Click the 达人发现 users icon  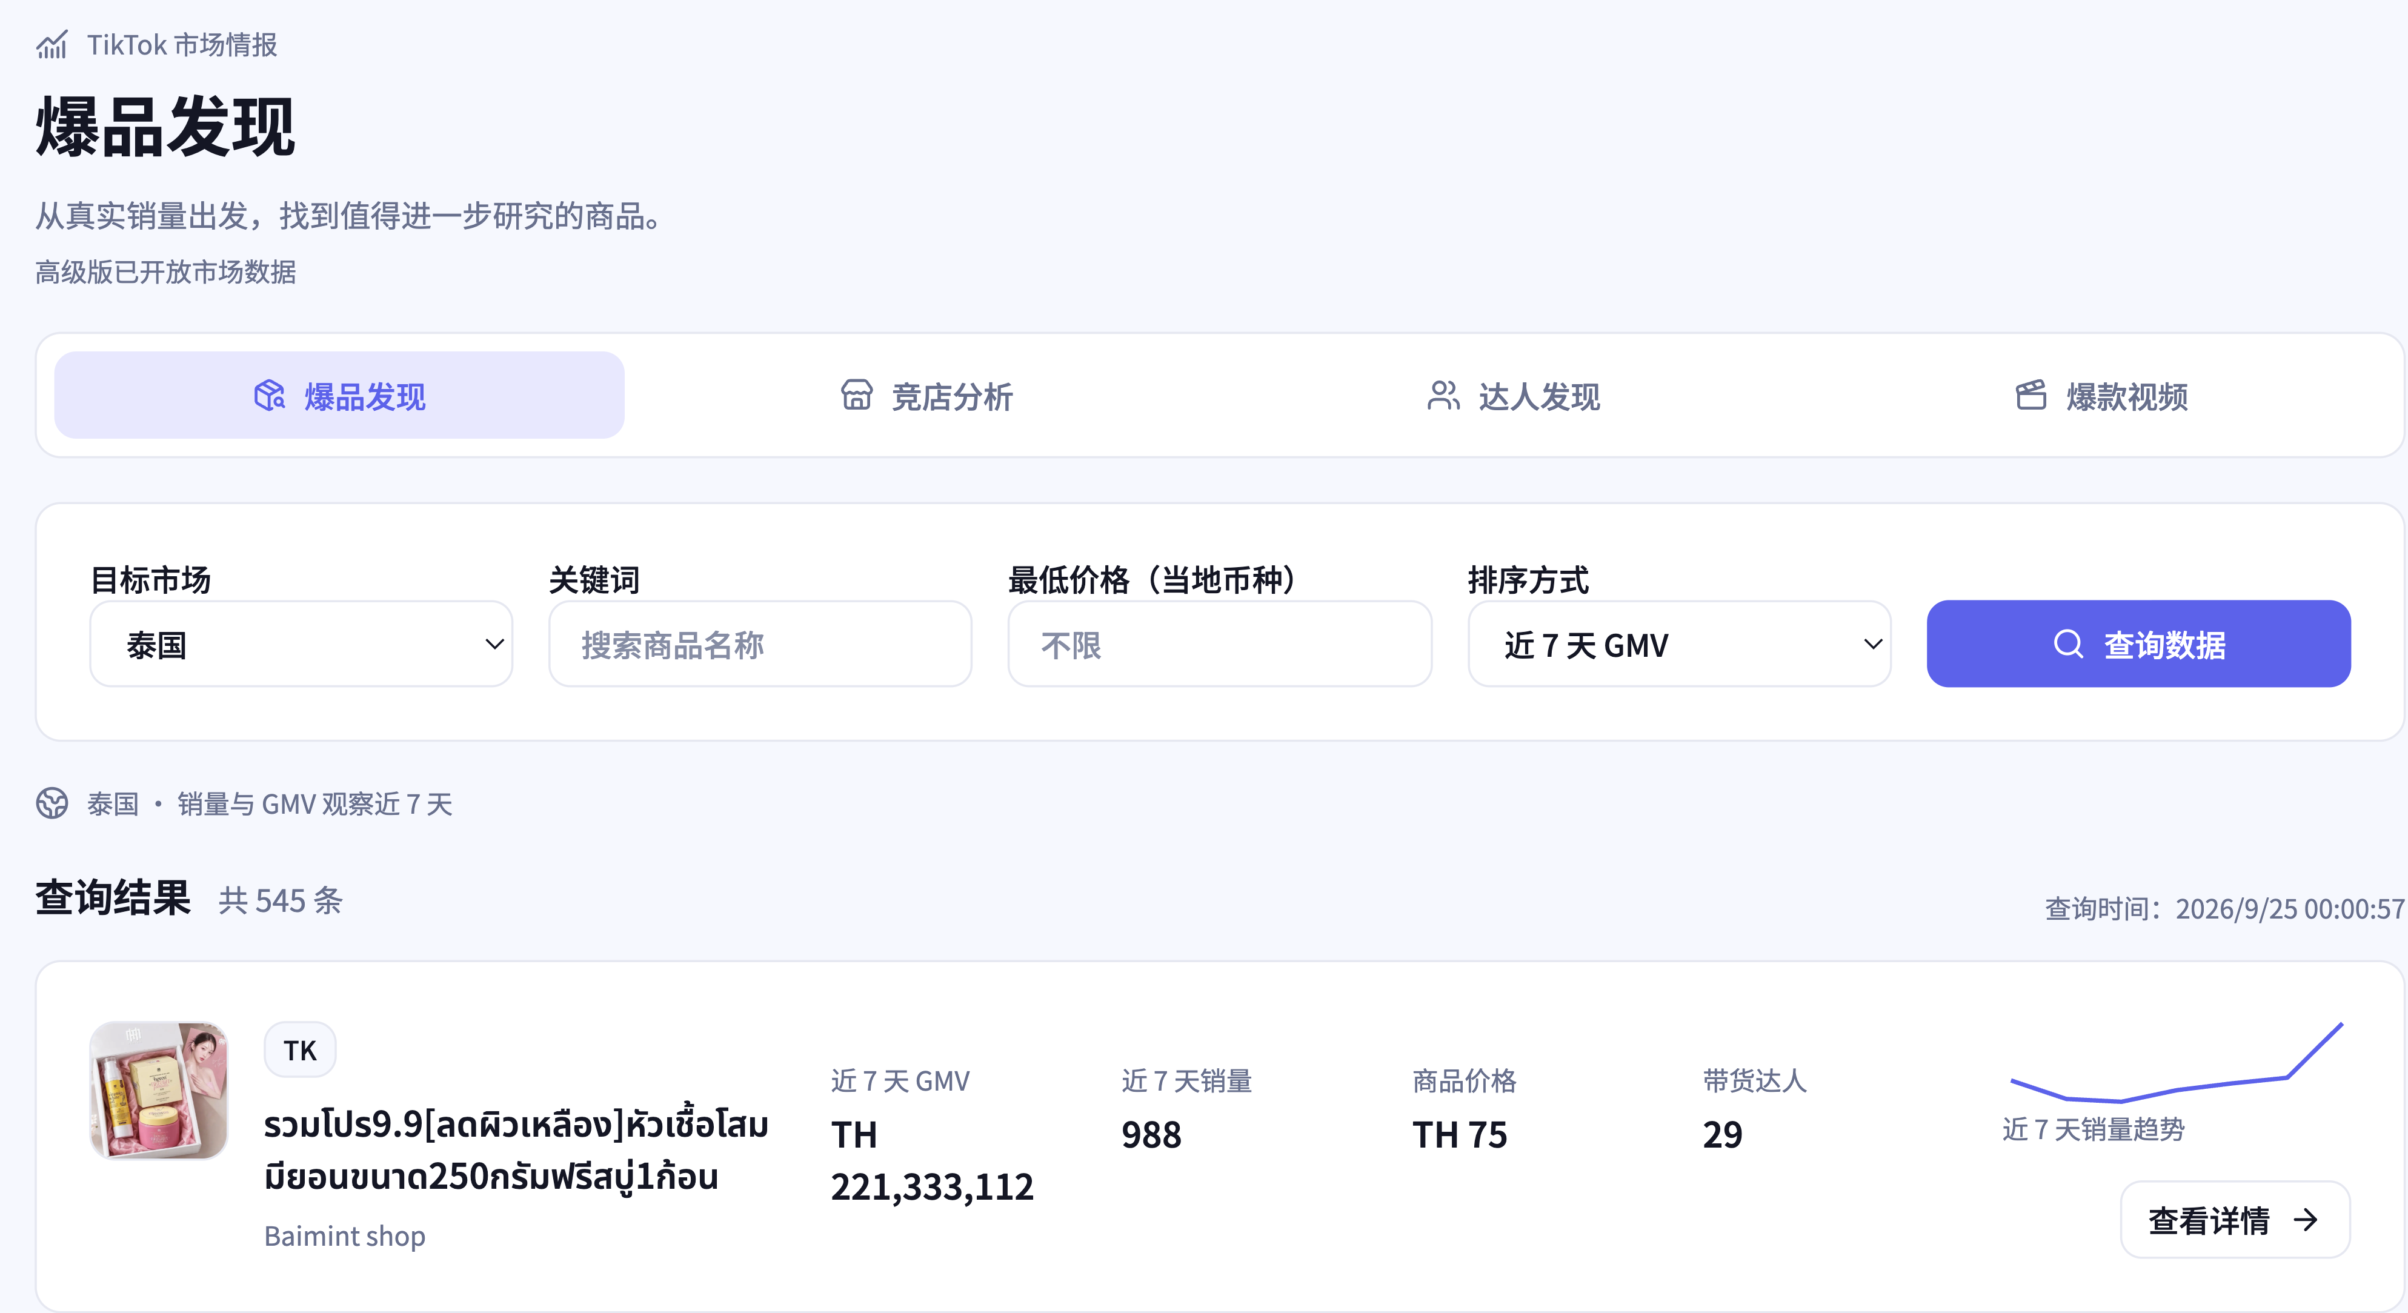(x=1443, y=395)
